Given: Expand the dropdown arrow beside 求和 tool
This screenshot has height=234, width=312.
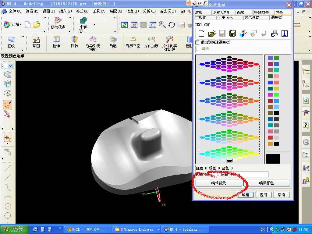Looking at the screenshot, I should point(94,25).
